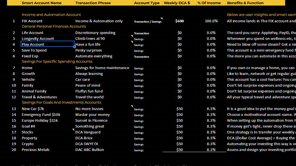Click the 'DCA Vanguard' cell
Screen dimensions: 296x166
tap(104, 132)
